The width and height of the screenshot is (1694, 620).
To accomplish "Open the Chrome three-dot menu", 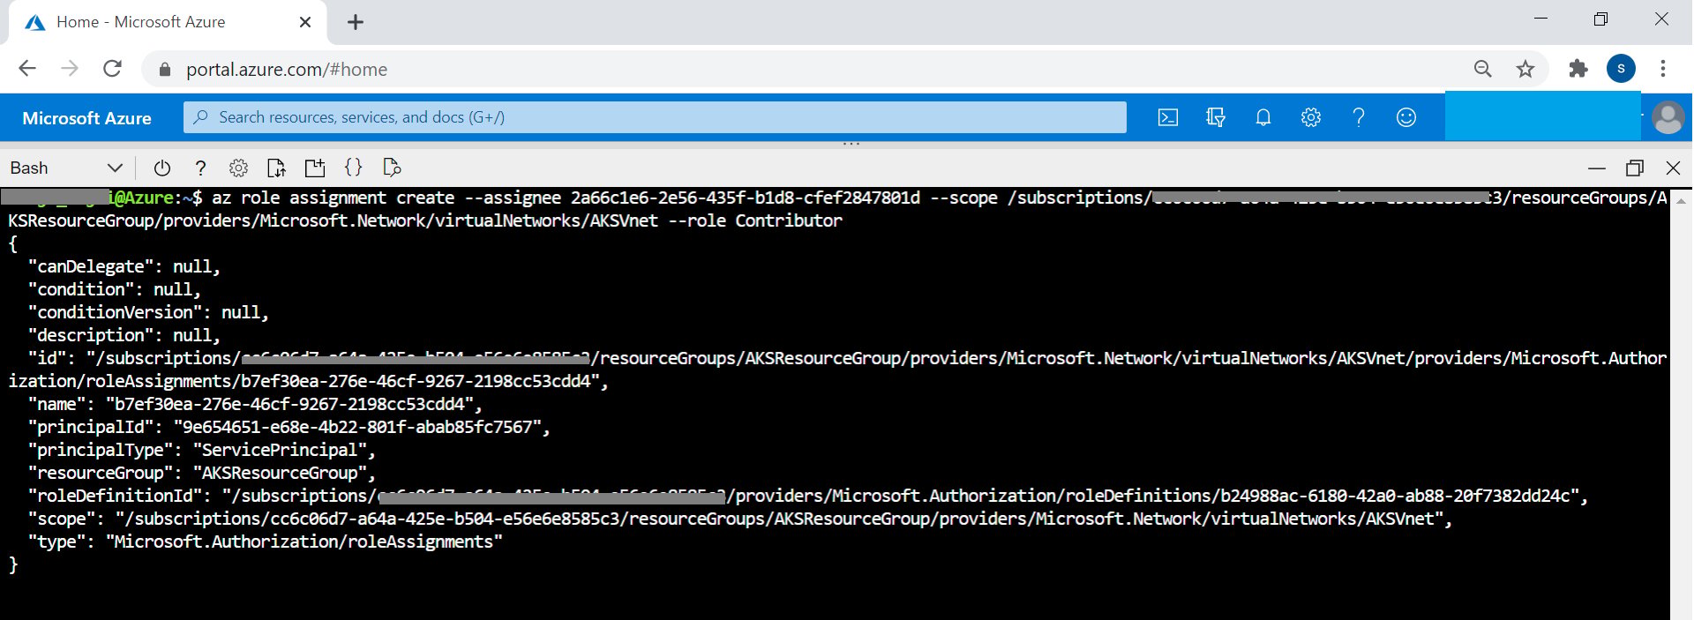I will (1663, 69).
